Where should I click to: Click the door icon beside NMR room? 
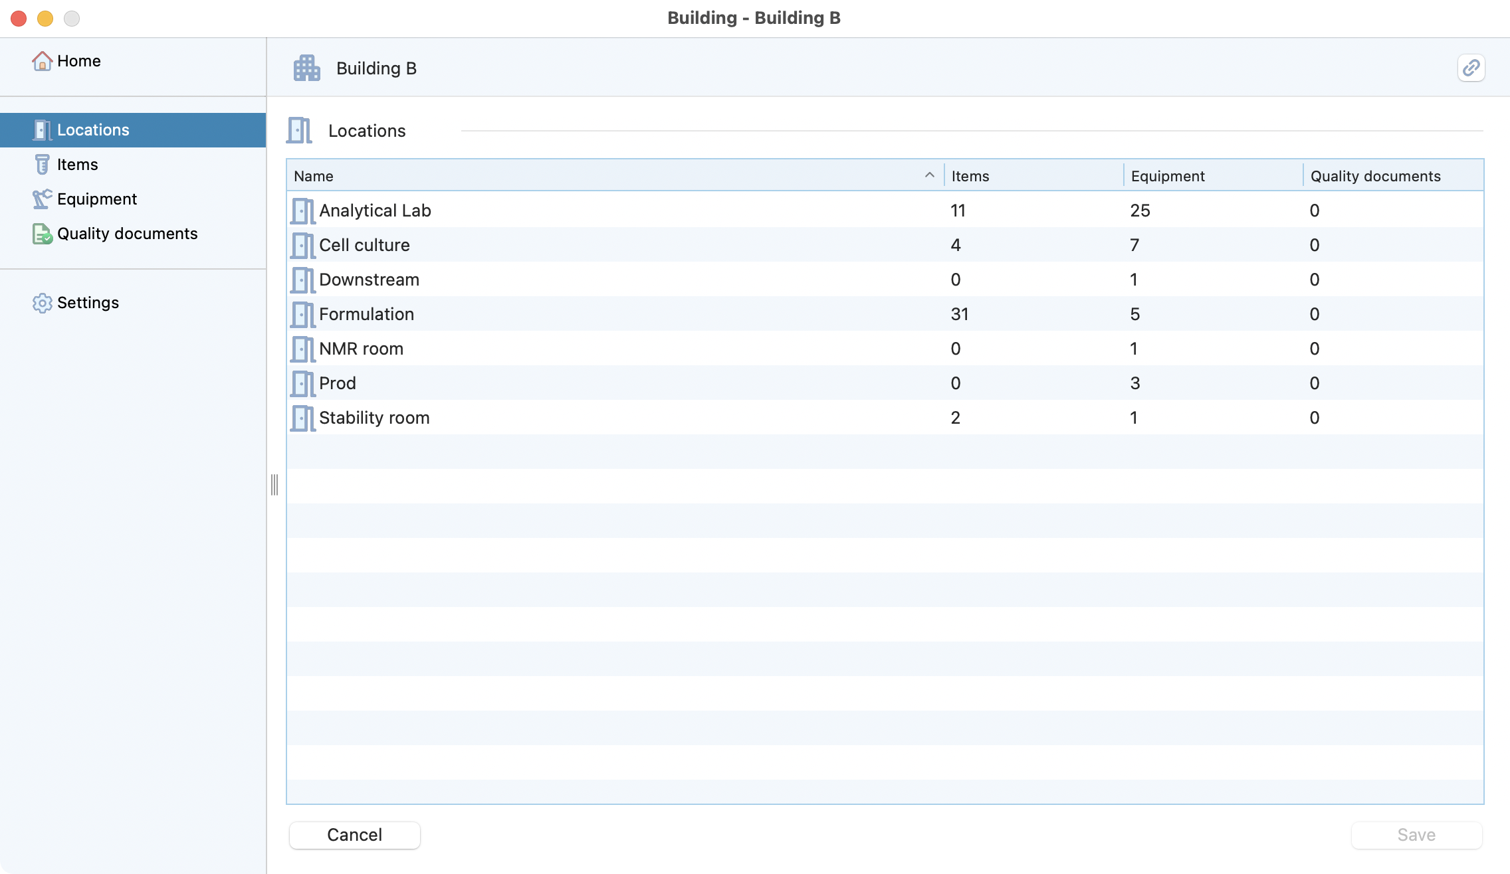tap(303, 349)
